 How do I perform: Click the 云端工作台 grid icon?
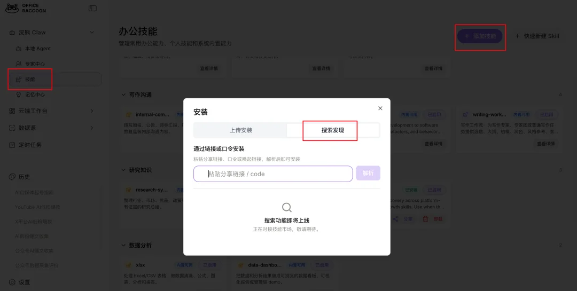12,111
